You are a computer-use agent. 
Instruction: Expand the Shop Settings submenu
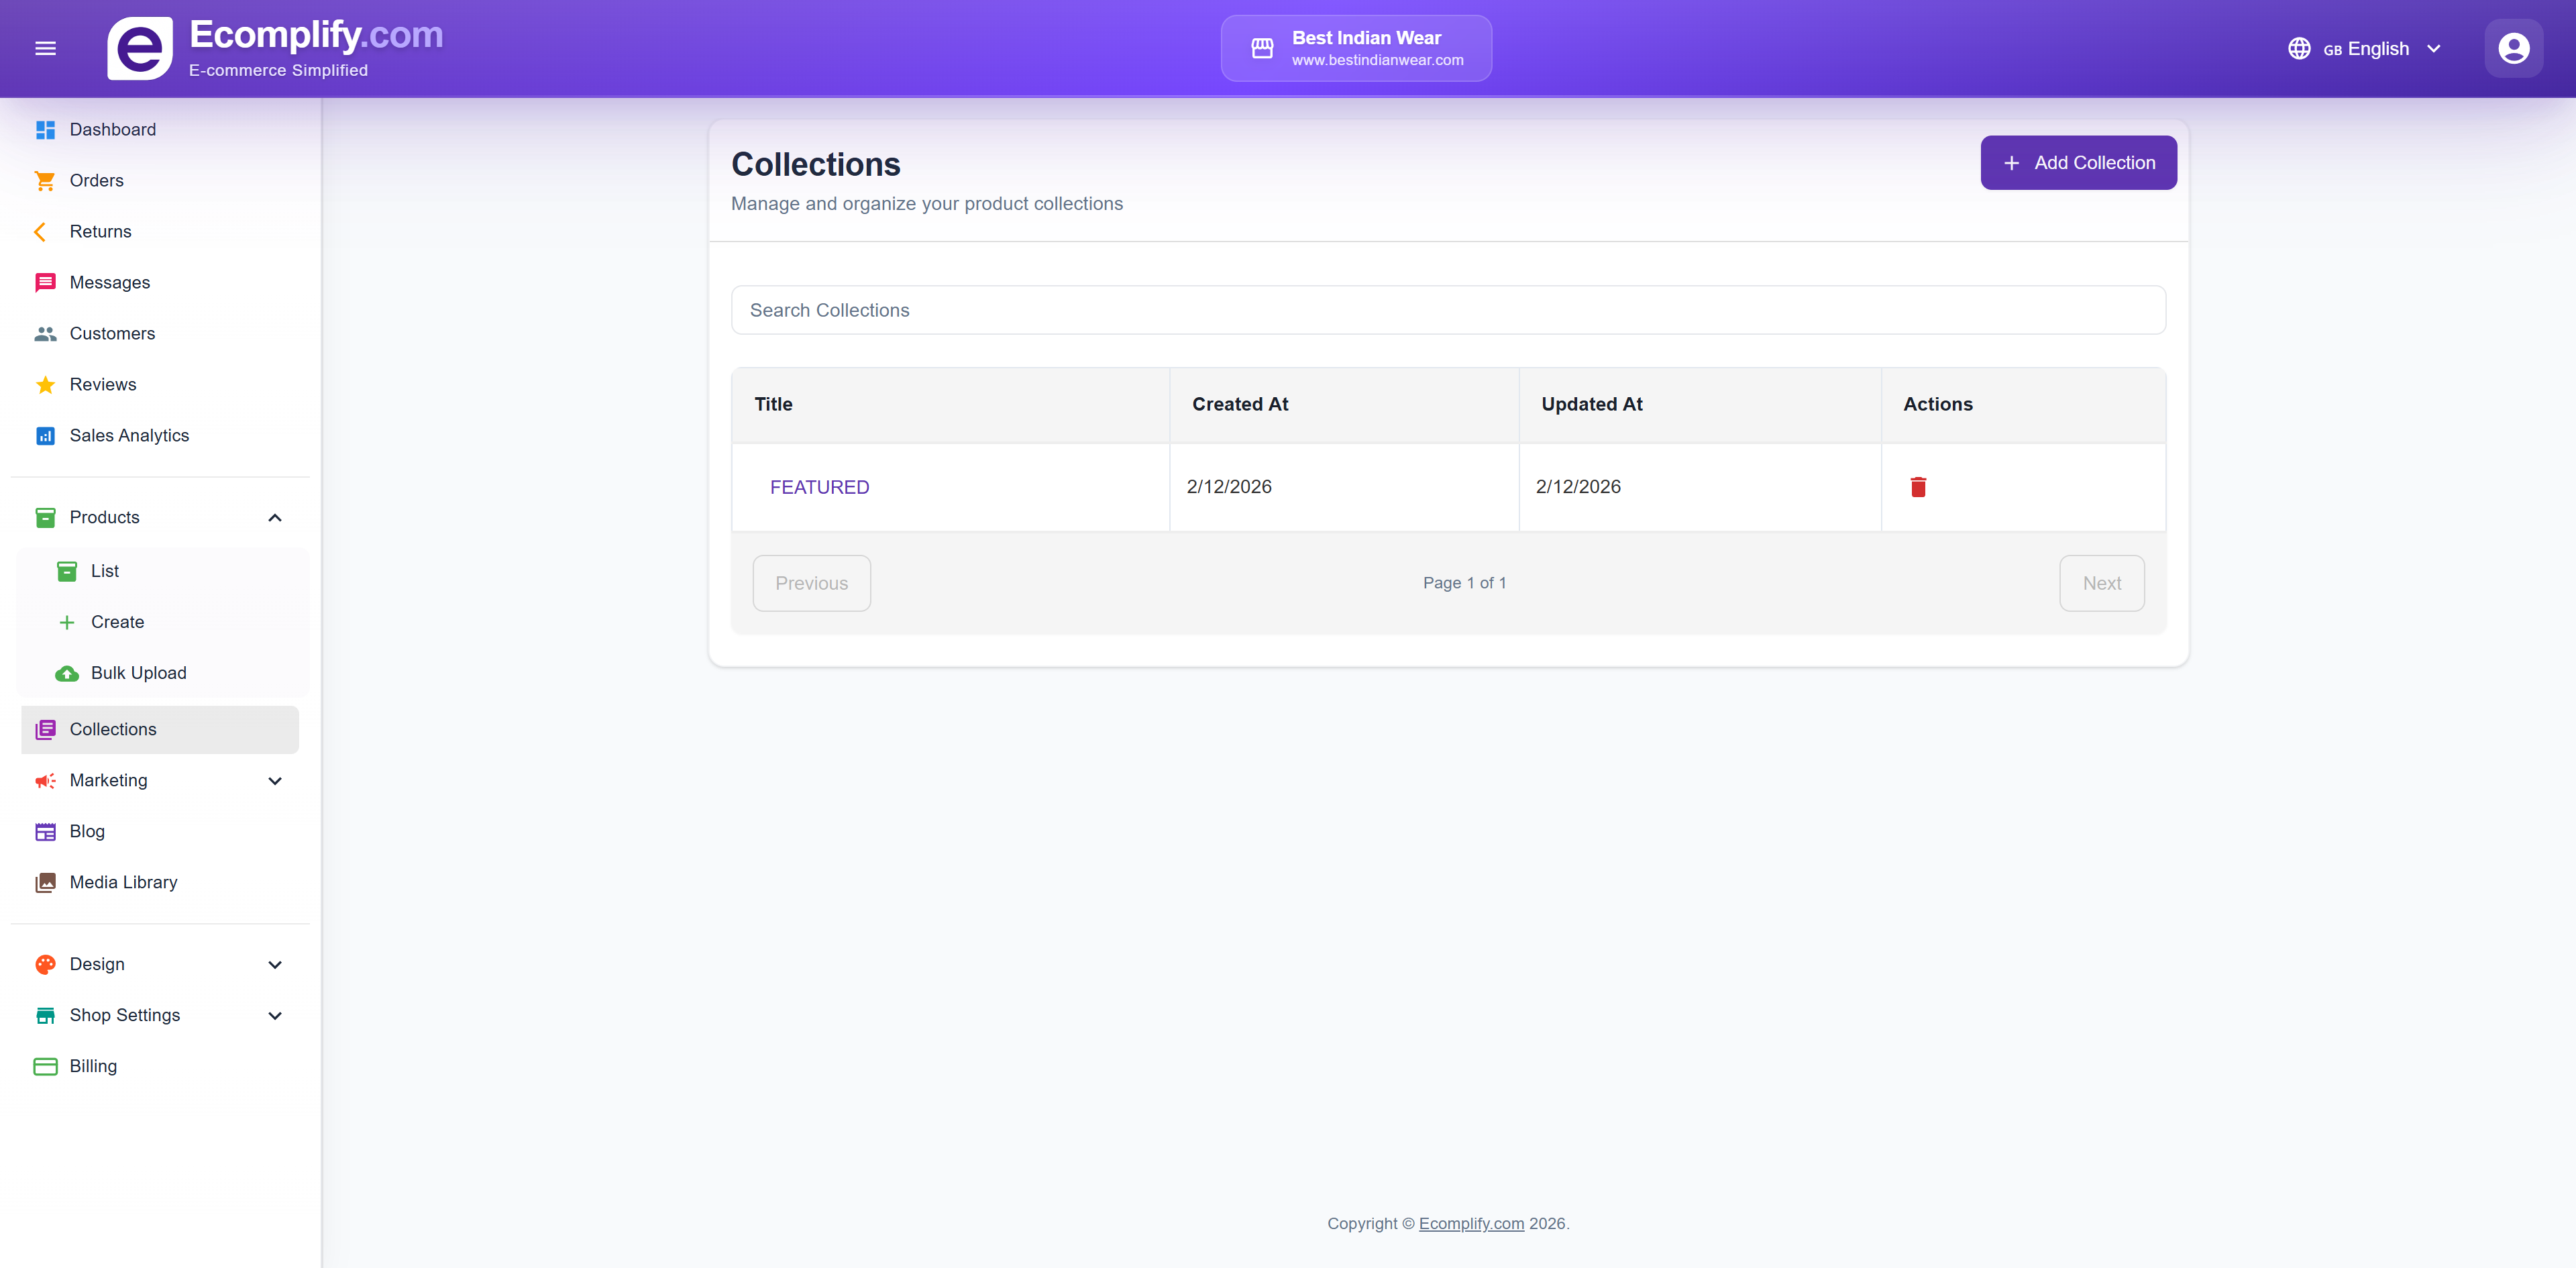[x=275, y=1016]
